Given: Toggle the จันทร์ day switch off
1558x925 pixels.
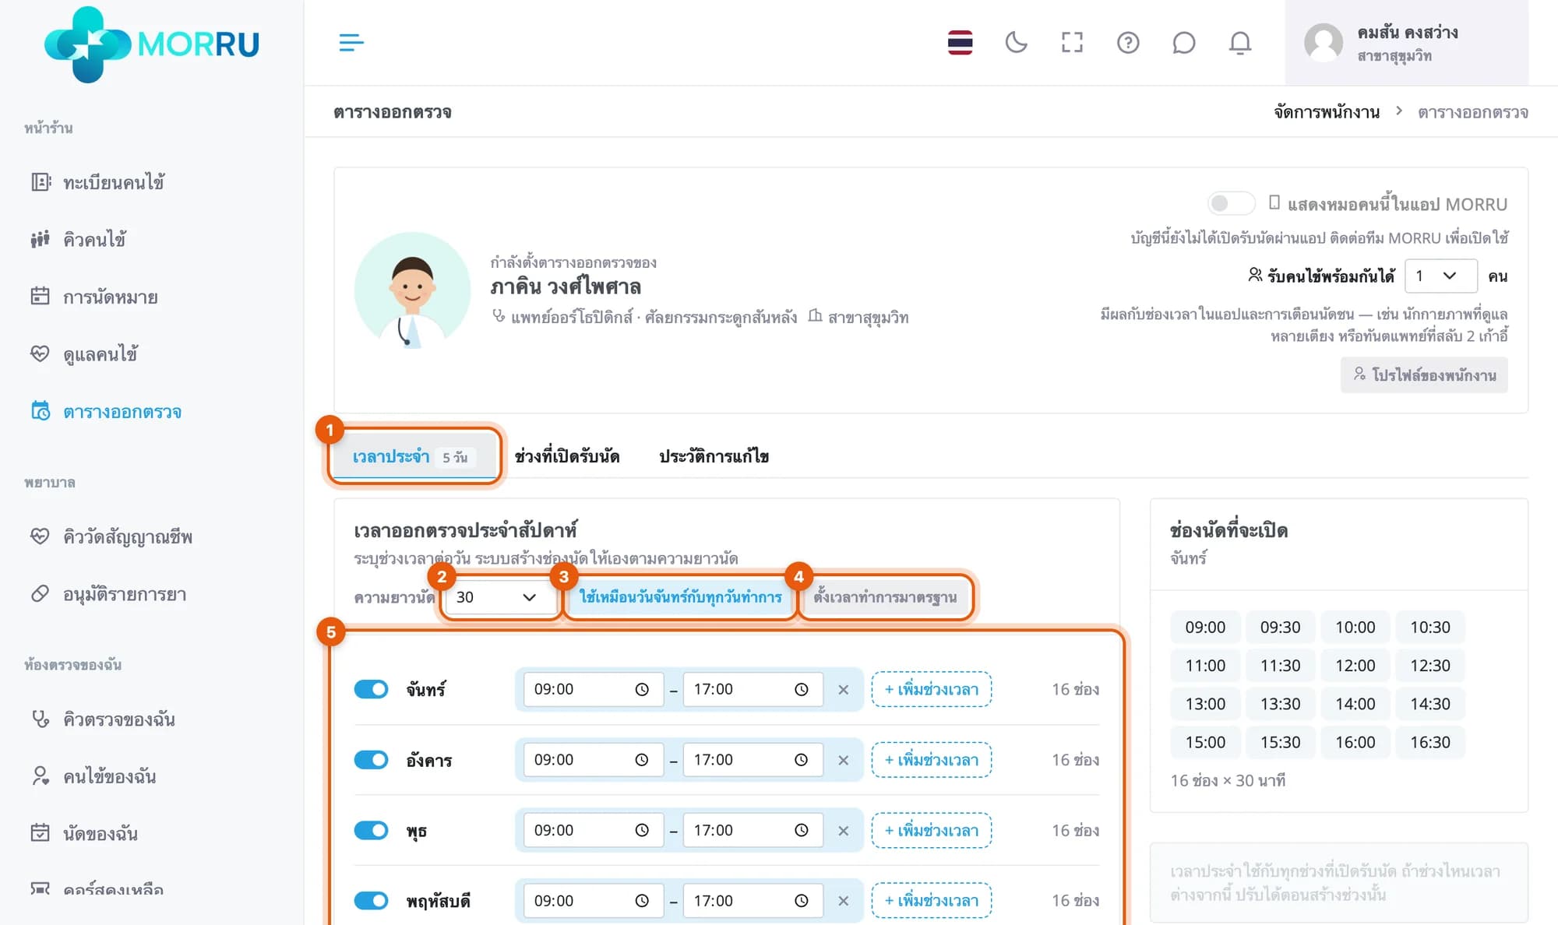Looking at the screenshot, I should 372,689.
